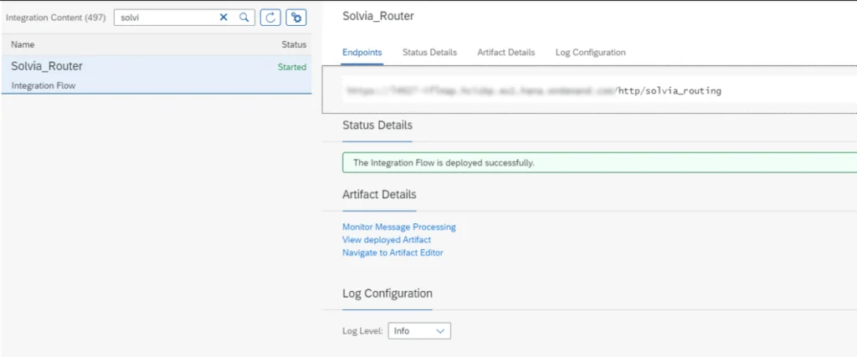The width and height of the screenshot is (857, 357).
Task: Open the table settings icon
Action: (295, 18)
